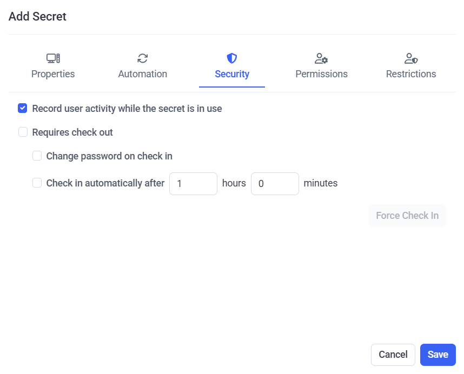Screen dimensions: 464x374
Task: Enable the Check in automatically after checkbox
Action: (x=37, y=183)
